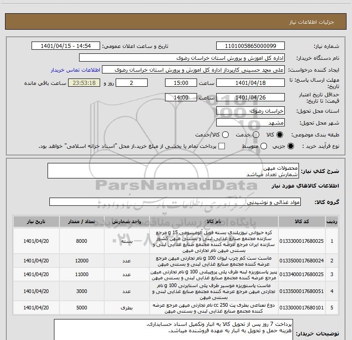Screen dimensions: 352x340
Task: Click the announcement date field 1401/04/15 - 14:54
Action: coord(66,46)
